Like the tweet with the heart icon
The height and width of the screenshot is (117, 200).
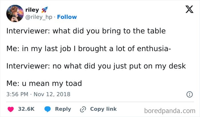[11, 109]
